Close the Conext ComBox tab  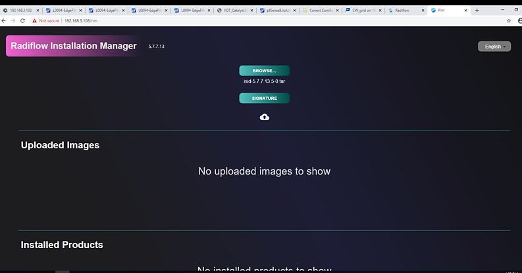(x=337, y=10)
